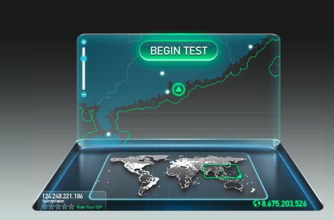Choose the server dot just below BEGIN TEST
334x220 pixels.
click(x=163, y=73)
